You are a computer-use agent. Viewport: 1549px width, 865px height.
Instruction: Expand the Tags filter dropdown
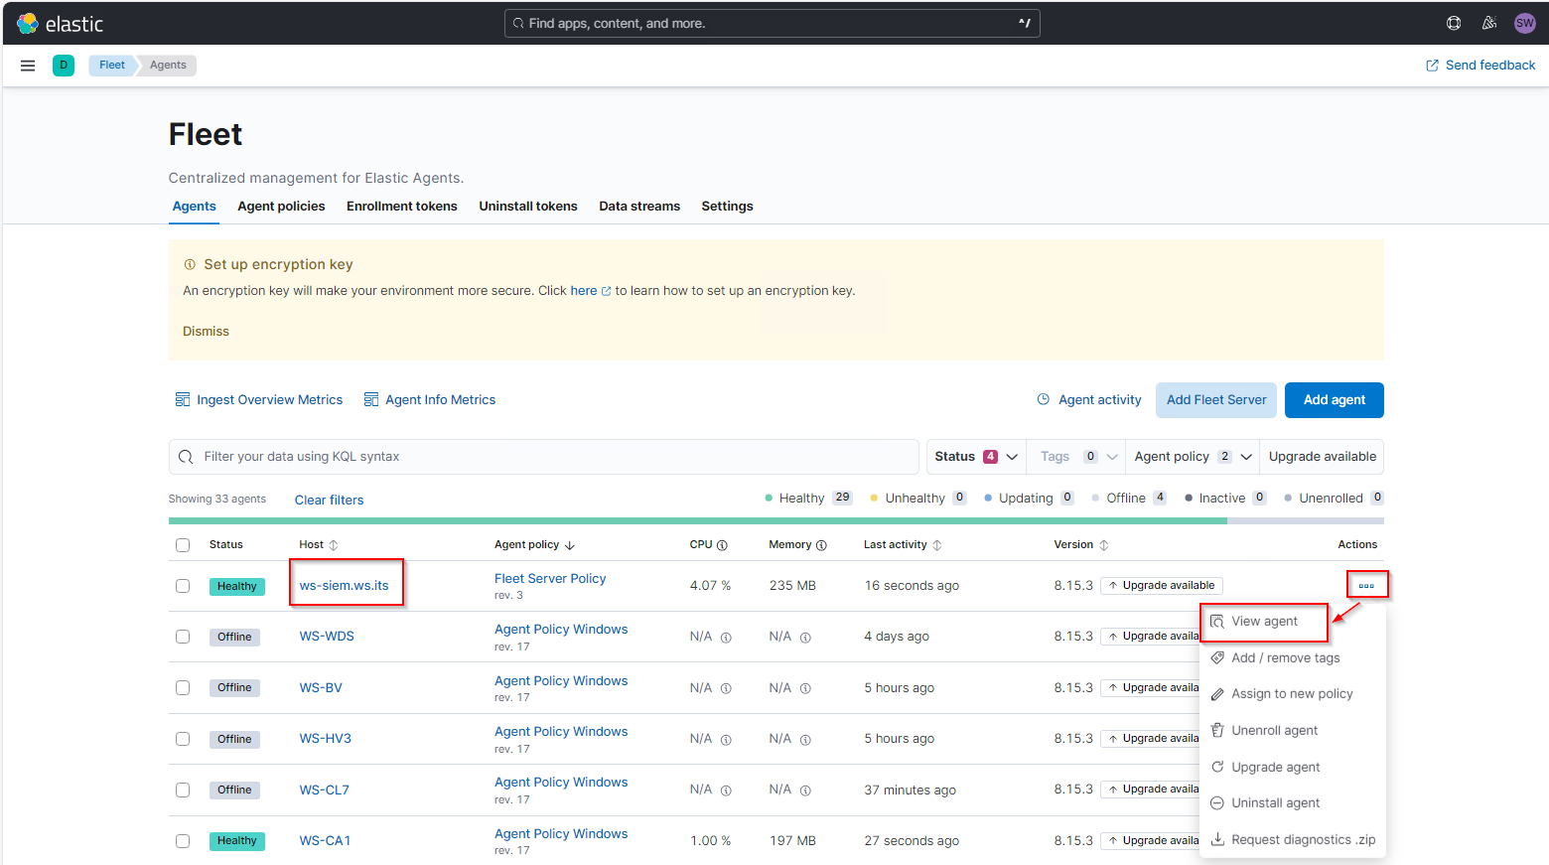tap(1076, 457)
